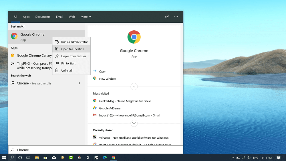The height and width of the screenshot is (161, 286).
Task: Expand the More filter dropdown
Action: [86, 17]
